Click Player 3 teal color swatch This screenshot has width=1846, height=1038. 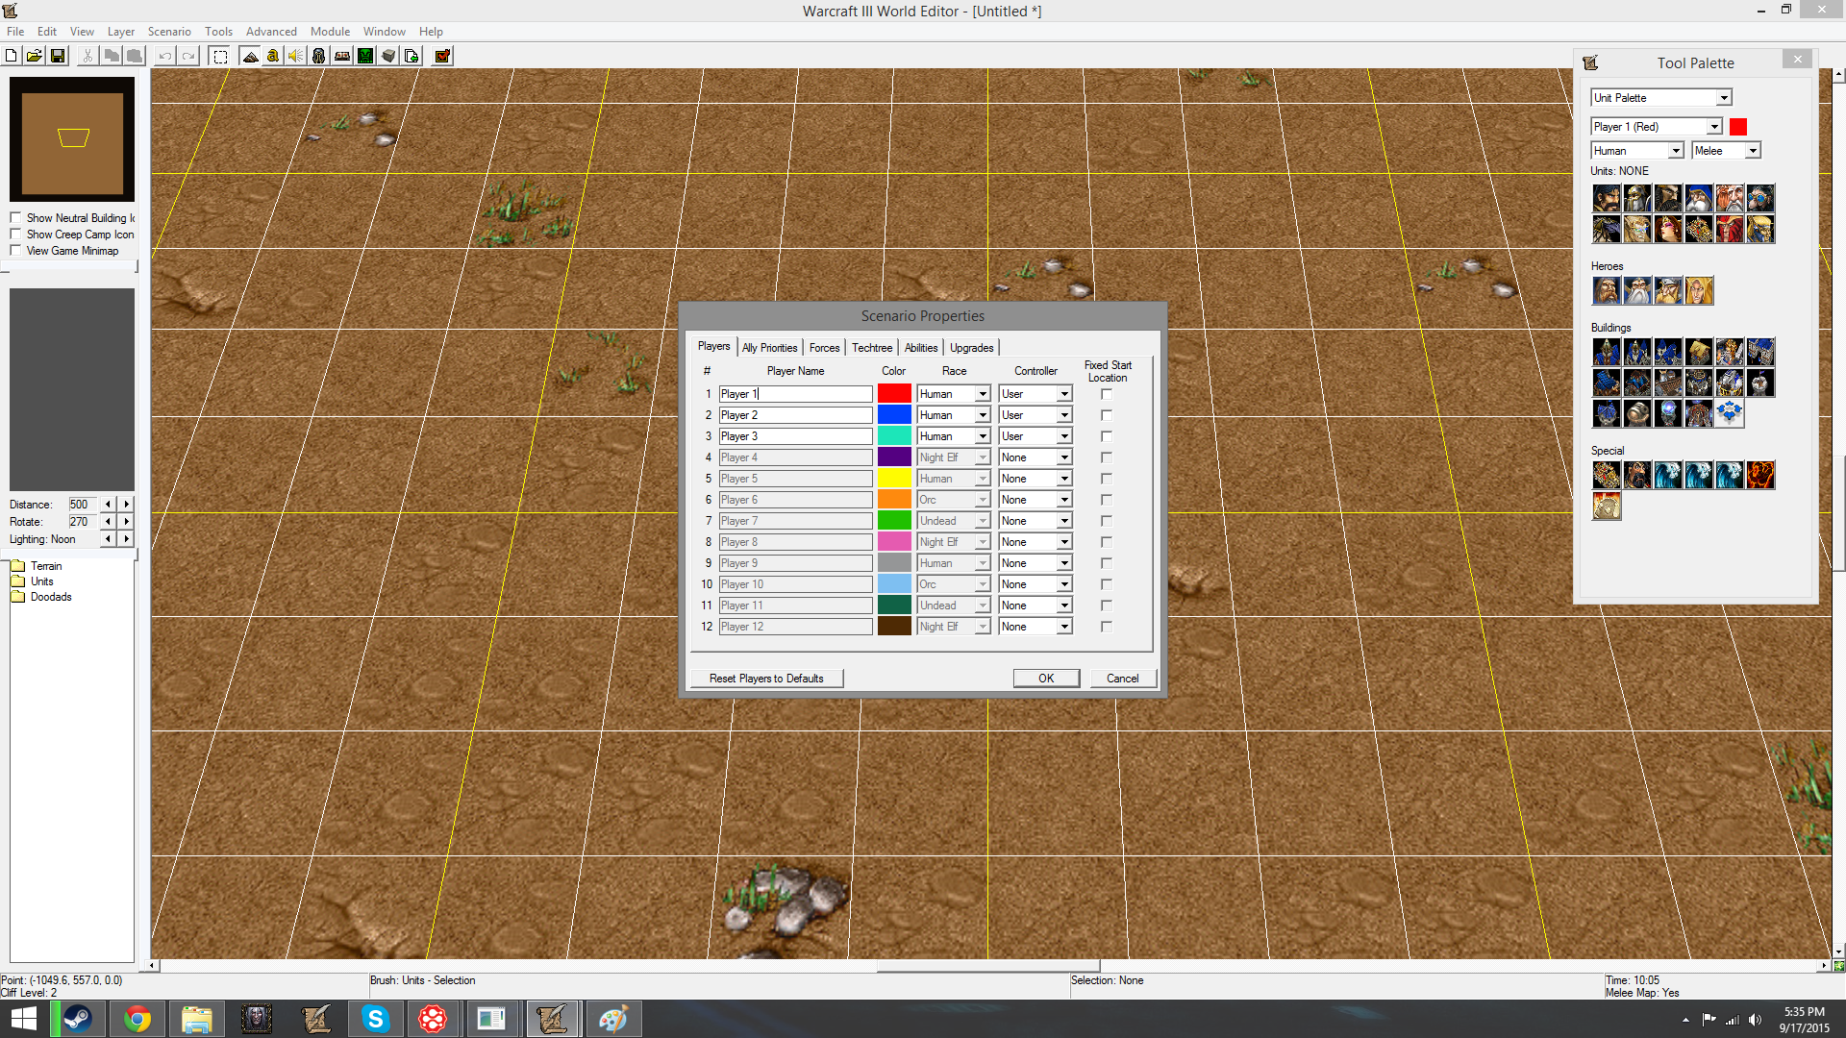click(894, 436)
